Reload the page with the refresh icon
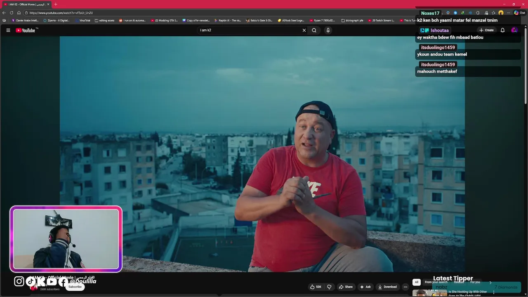The width and height of the screenshot is (528, 297). tap(12, 13)
